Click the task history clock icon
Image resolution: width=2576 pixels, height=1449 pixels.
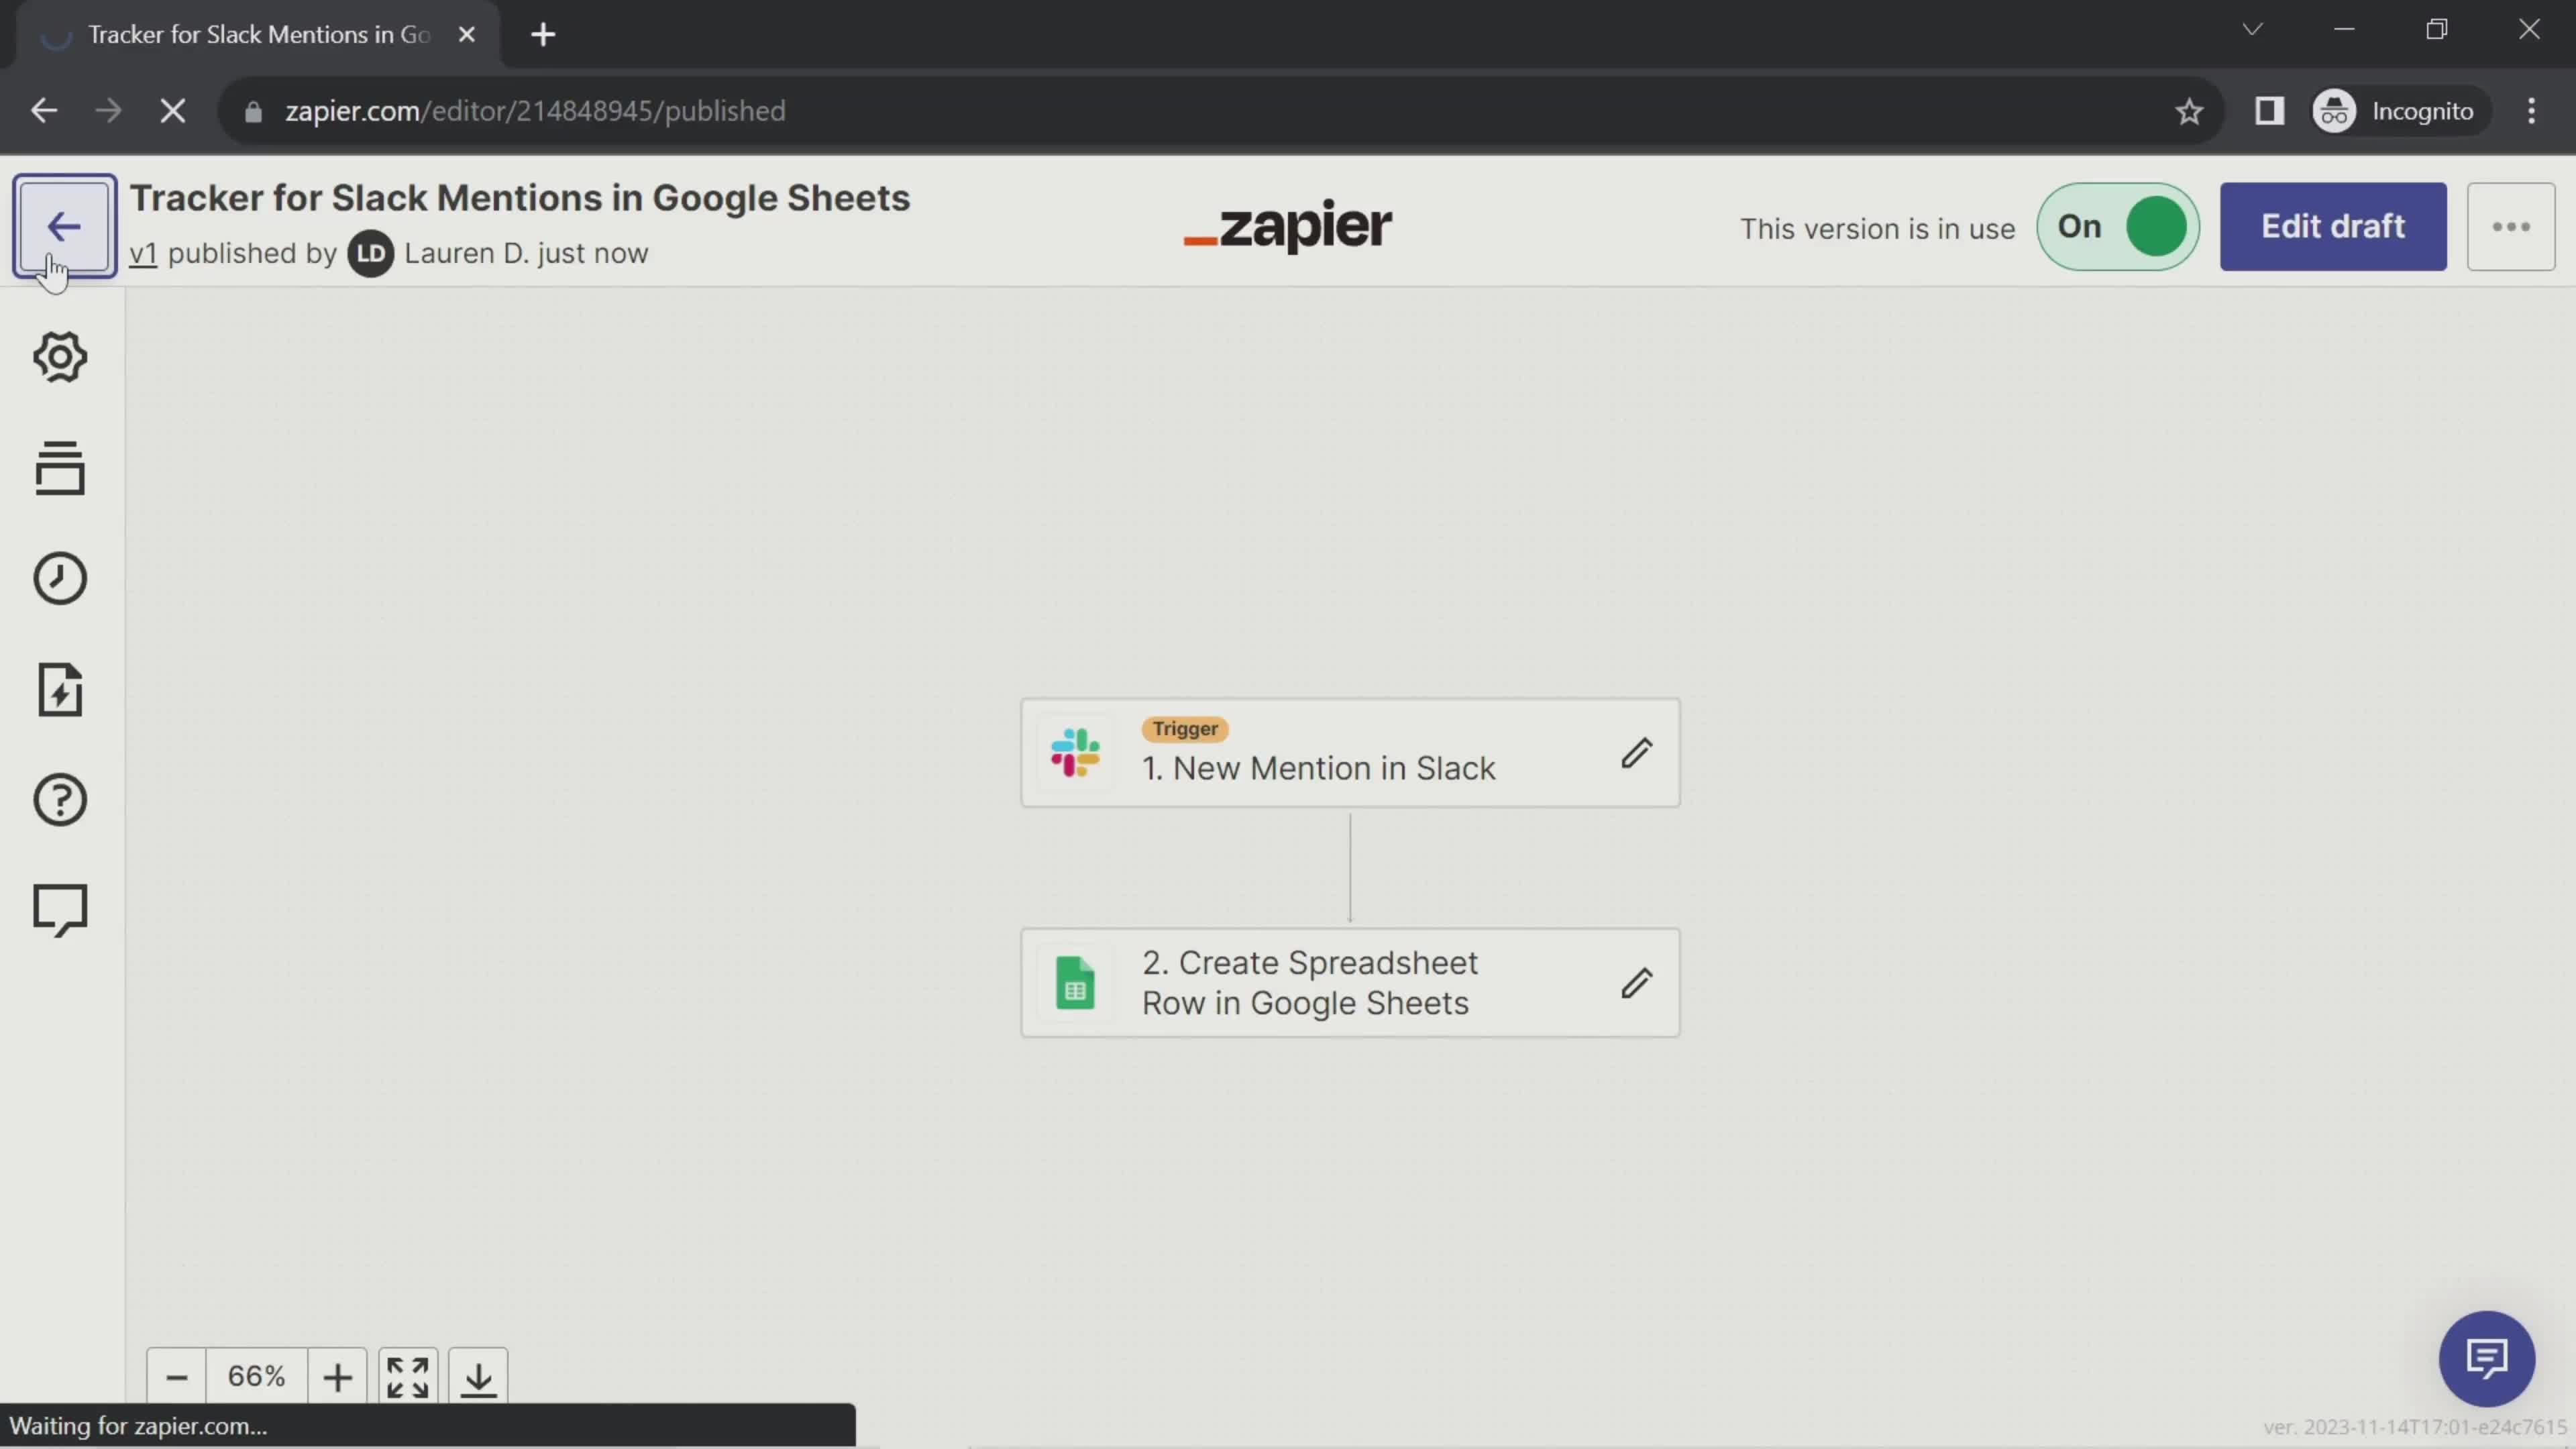pyautogui.click(x=60, y=578)
